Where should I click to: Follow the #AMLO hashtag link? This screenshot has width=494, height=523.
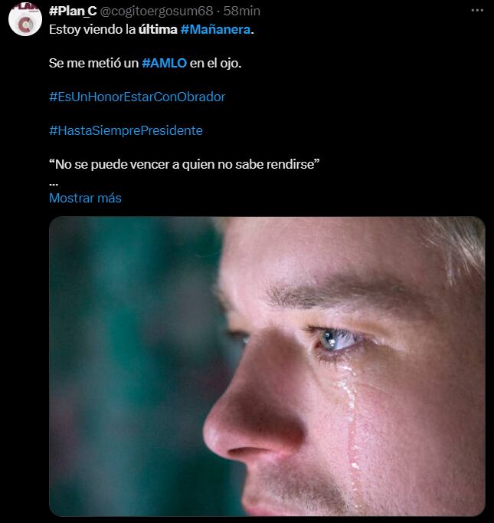coord(164,63)
